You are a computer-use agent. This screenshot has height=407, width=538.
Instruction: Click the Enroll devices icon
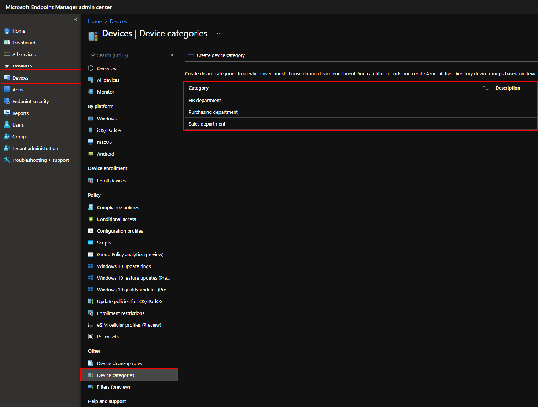click(x=91, y=180)
